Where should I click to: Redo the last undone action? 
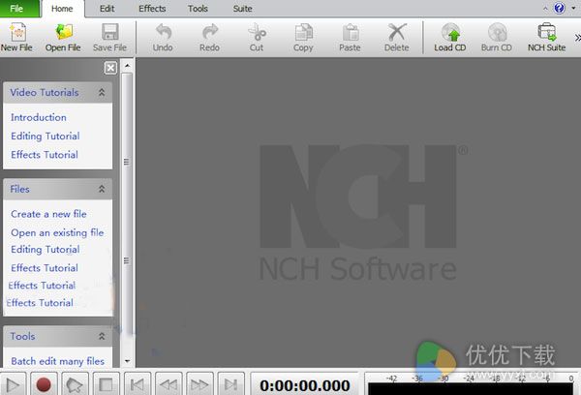pyautogui.click(x=209, y=37)
